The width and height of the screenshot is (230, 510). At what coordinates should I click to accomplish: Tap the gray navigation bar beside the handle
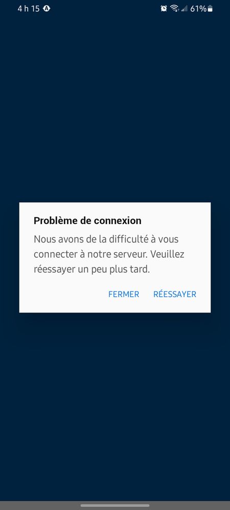39,505
